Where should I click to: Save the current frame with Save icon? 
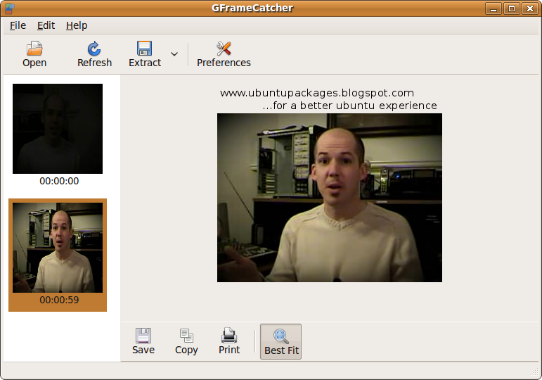pyautogui.click(x=143, y=336)
